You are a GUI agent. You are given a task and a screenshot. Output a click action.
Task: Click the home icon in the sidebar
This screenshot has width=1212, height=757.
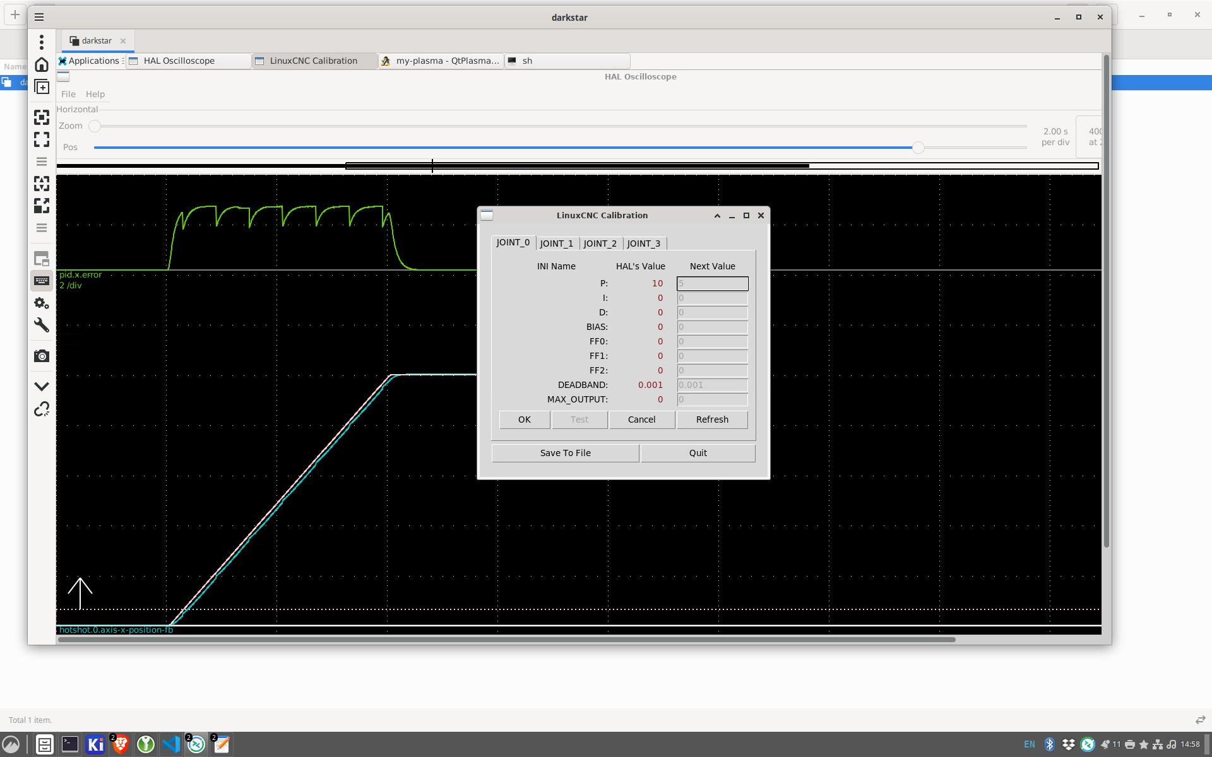42,64
